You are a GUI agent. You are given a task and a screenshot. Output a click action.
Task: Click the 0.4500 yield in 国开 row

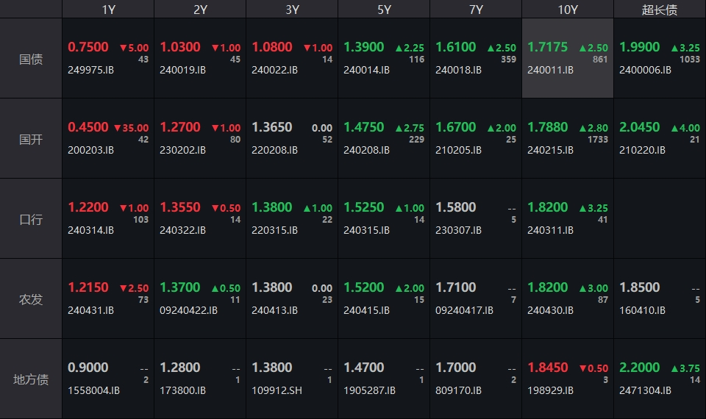click(x=88, y=127)
